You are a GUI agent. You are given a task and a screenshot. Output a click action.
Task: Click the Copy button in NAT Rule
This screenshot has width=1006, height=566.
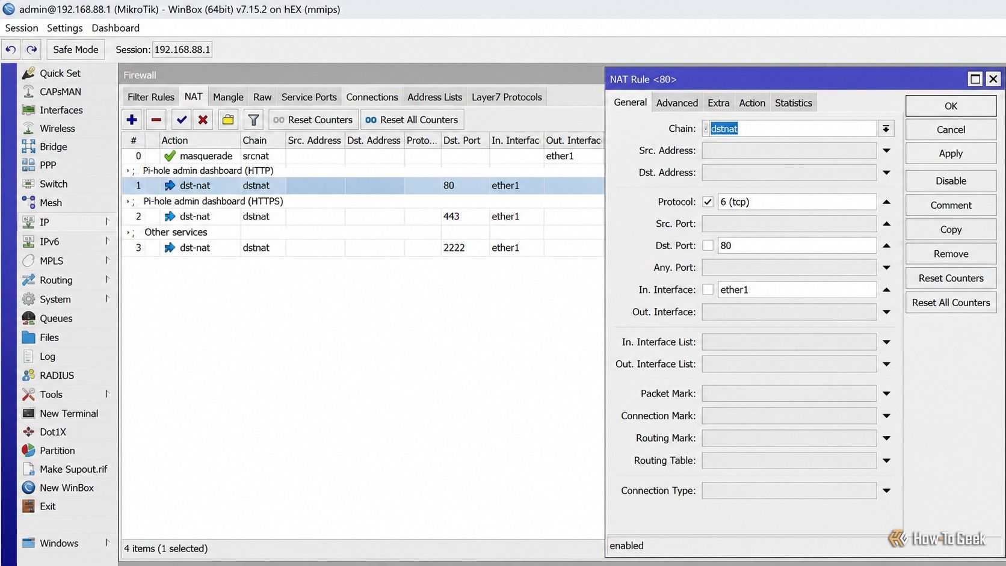tap(951, 229)
